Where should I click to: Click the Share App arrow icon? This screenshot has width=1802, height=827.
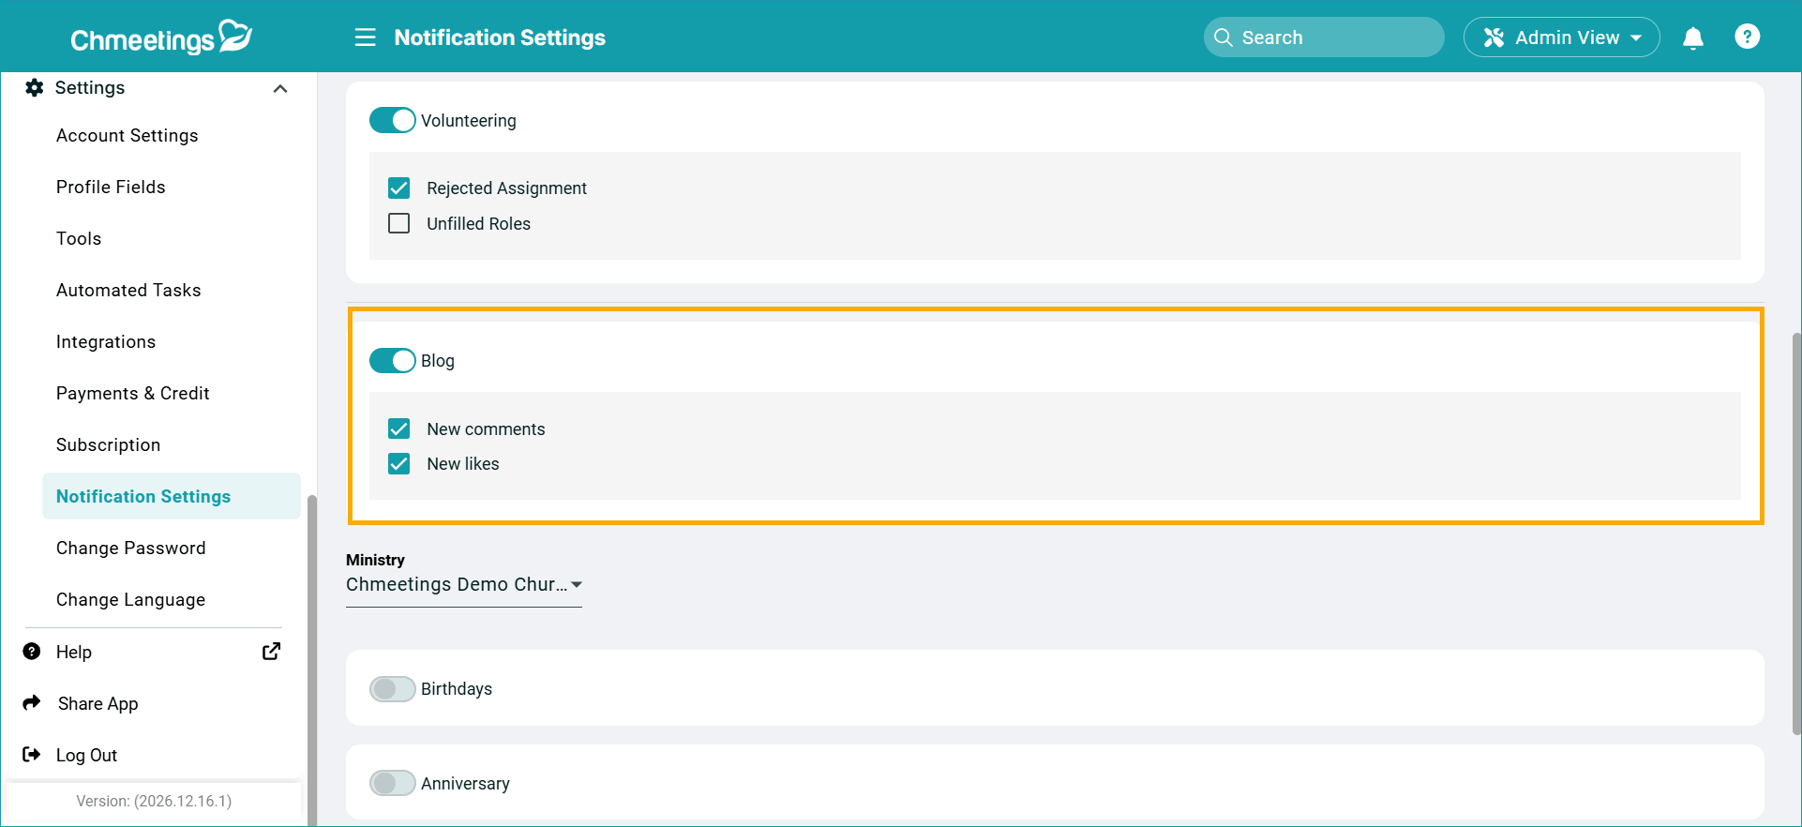(x=32, y=702)
